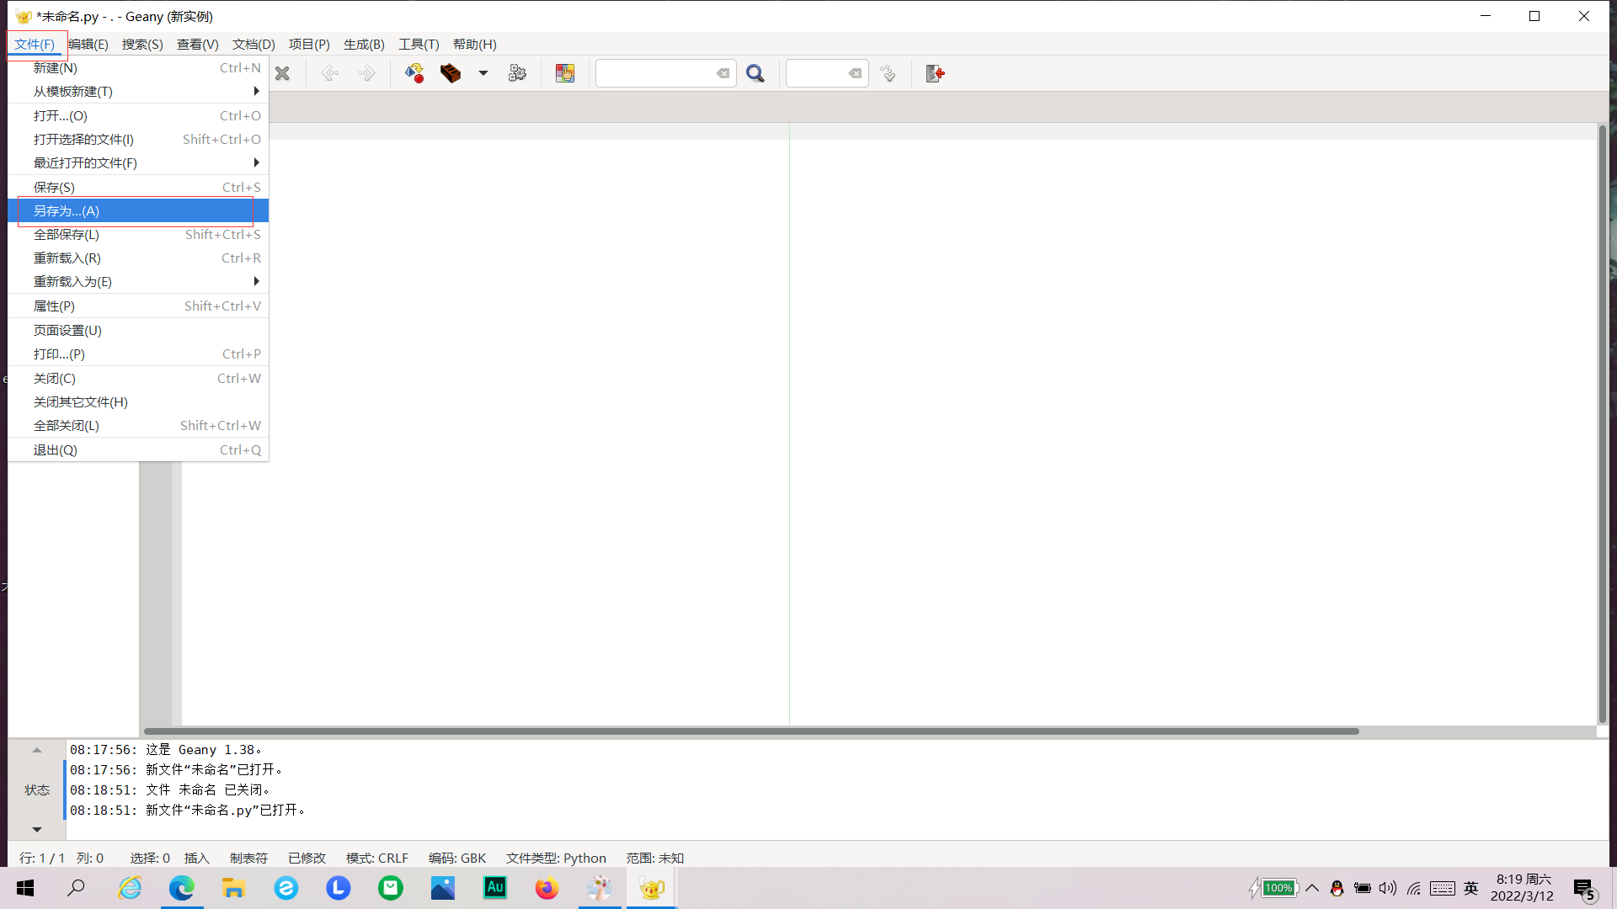Click the quit Geany door icon
The width and height of the screenshot is (1617, 909).
click(x=935, y=73)
